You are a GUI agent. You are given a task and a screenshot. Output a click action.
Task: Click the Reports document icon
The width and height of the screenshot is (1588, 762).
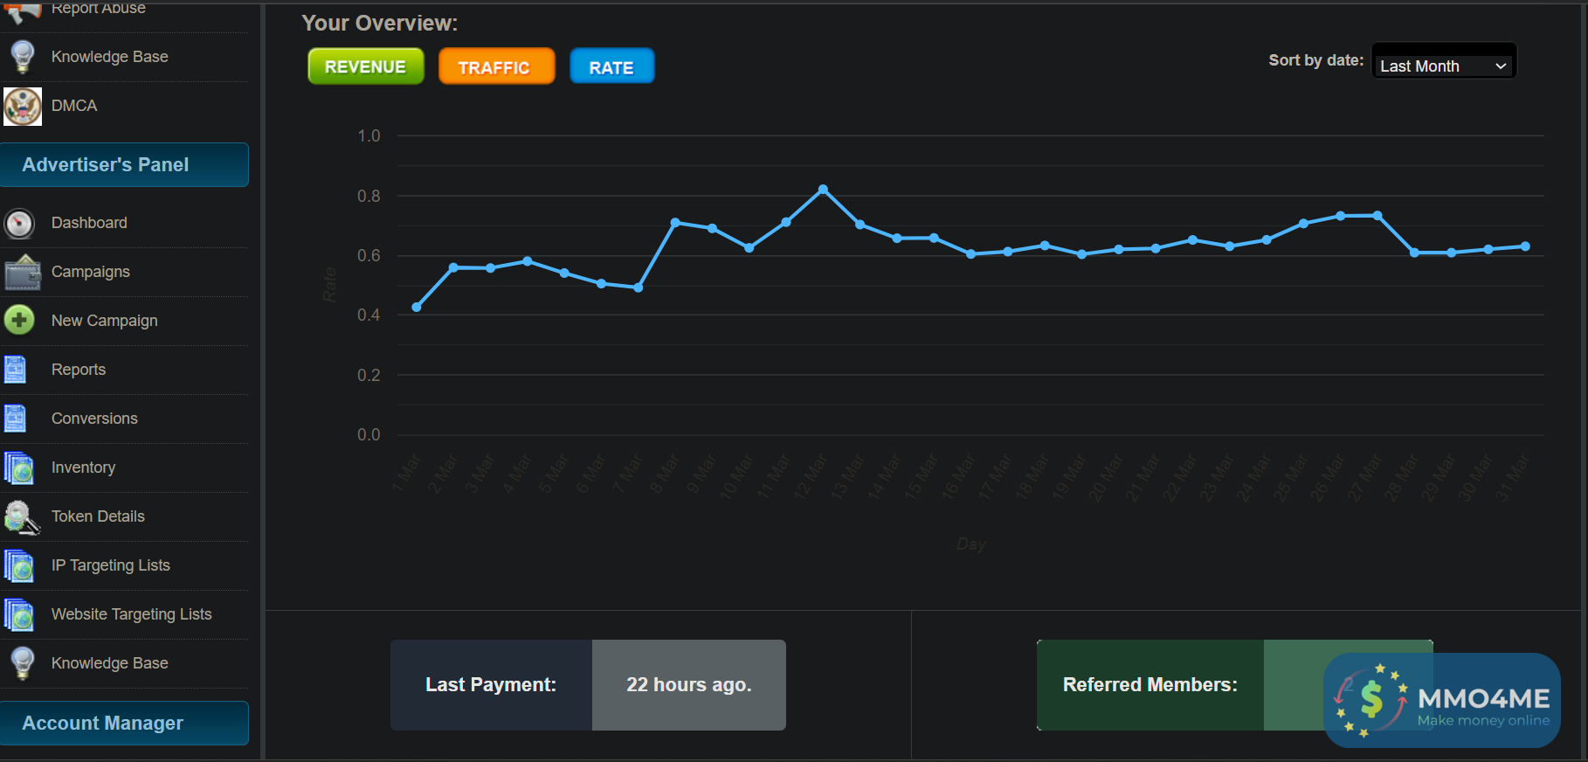pos(16,370)
